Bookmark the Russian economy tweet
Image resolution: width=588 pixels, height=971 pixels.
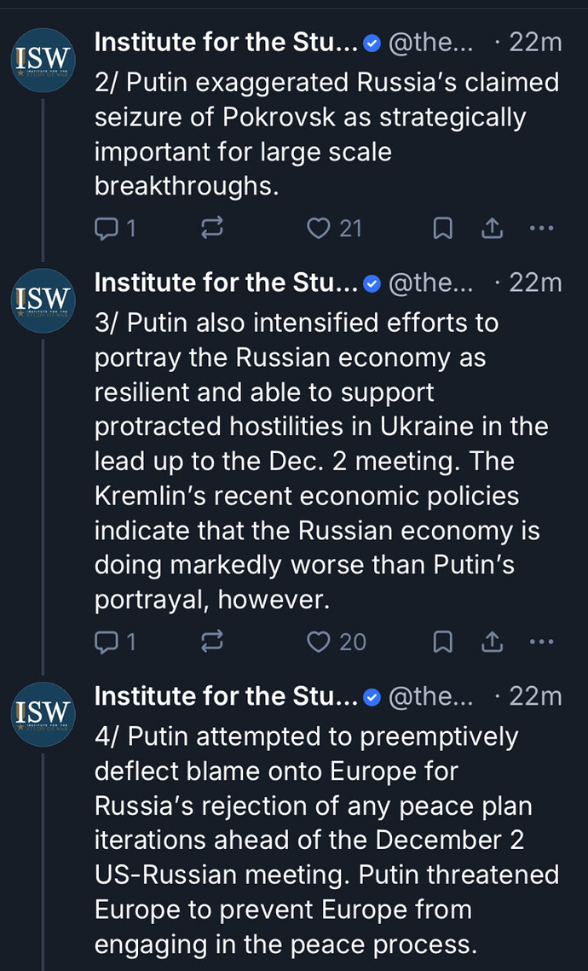(x=443, y=642)
